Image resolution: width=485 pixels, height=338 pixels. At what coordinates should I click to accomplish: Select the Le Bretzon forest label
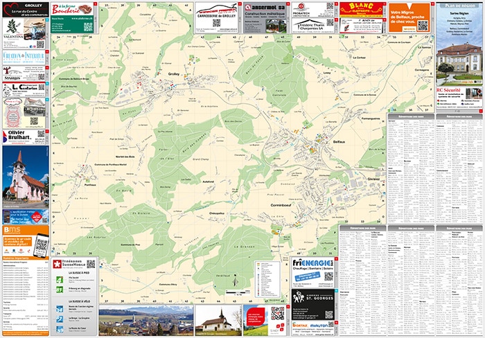point(245,247)
